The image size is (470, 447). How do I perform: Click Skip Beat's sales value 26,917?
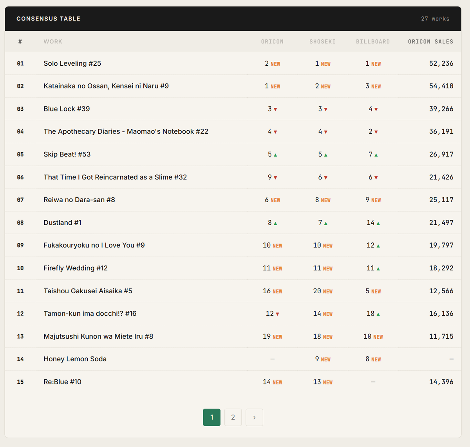(x=441, y=154)
